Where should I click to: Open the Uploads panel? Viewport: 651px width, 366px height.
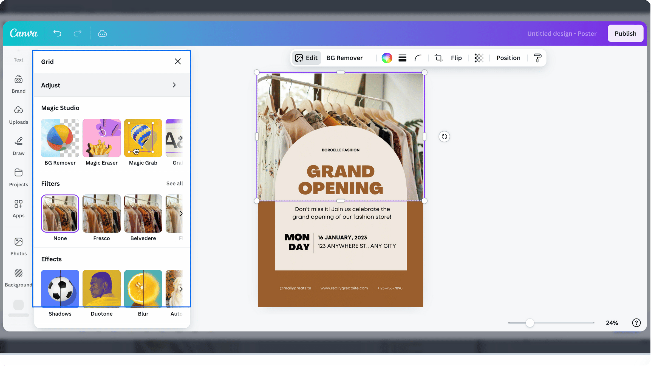coord(18,114)
